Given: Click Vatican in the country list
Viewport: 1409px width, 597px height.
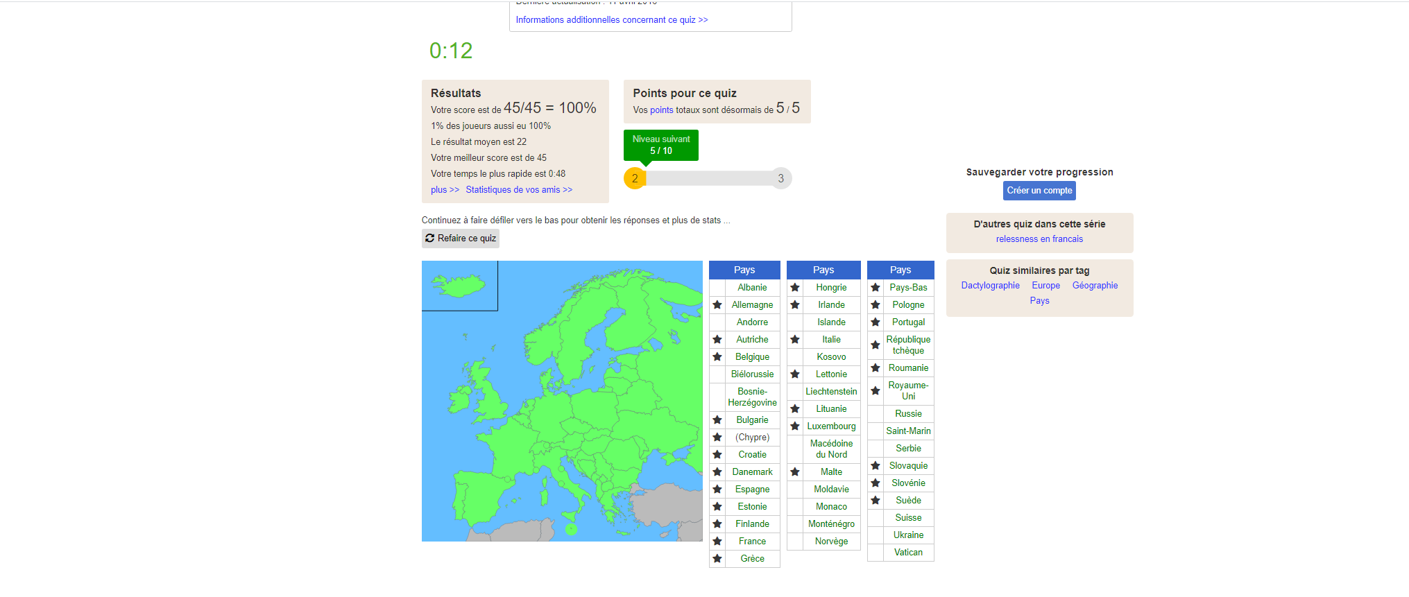Looking at the screenshot, I should point(908,553).
